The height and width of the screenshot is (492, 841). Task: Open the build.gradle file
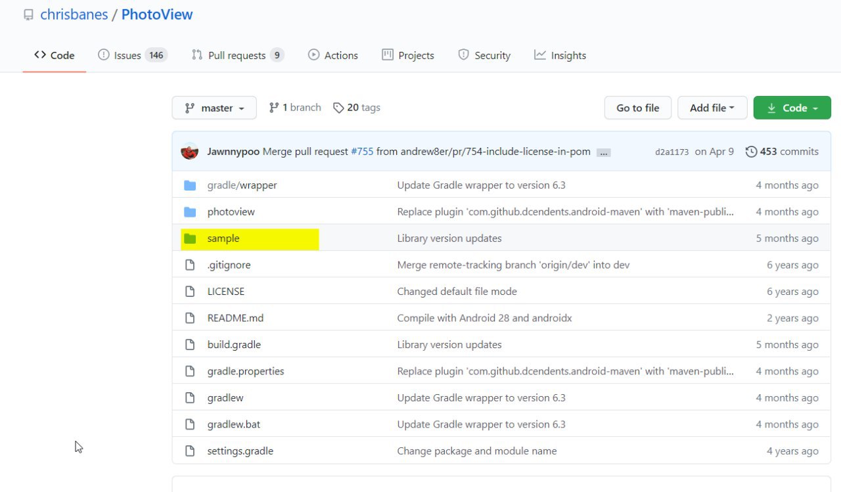point(234,344)
